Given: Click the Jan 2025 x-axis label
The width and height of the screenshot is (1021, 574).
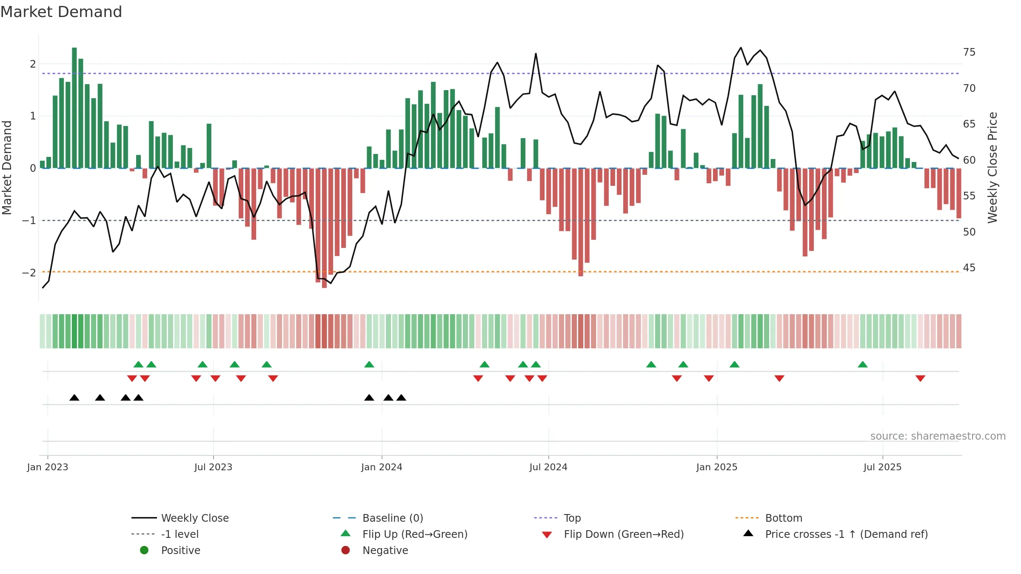Looking at the screenshot, I should click(717, 467).
